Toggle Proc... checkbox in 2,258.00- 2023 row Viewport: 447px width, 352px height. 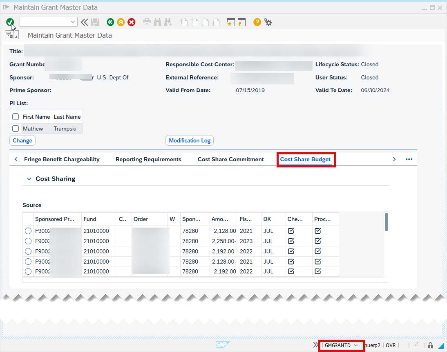tap(318, 241)
